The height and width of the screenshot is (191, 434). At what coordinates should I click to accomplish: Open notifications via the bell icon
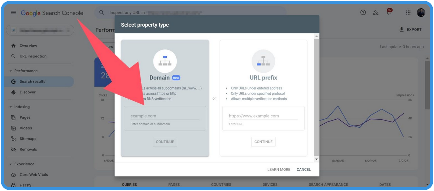coord(389,13)
